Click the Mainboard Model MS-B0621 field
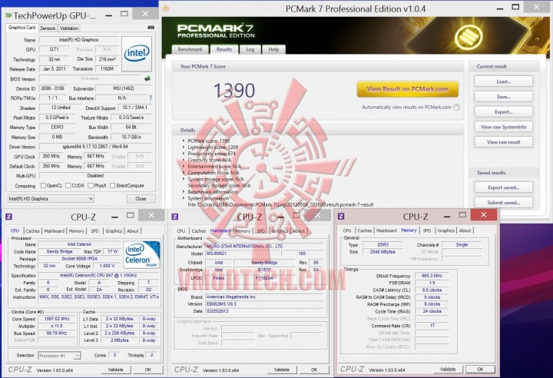This screenshot has width=553, height=378. click(x=243, y=254)
